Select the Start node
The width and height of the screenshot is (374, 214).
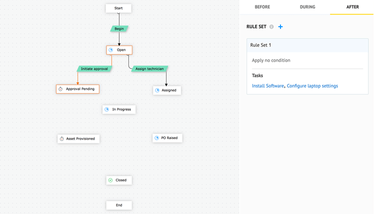[x=119, y=8]
